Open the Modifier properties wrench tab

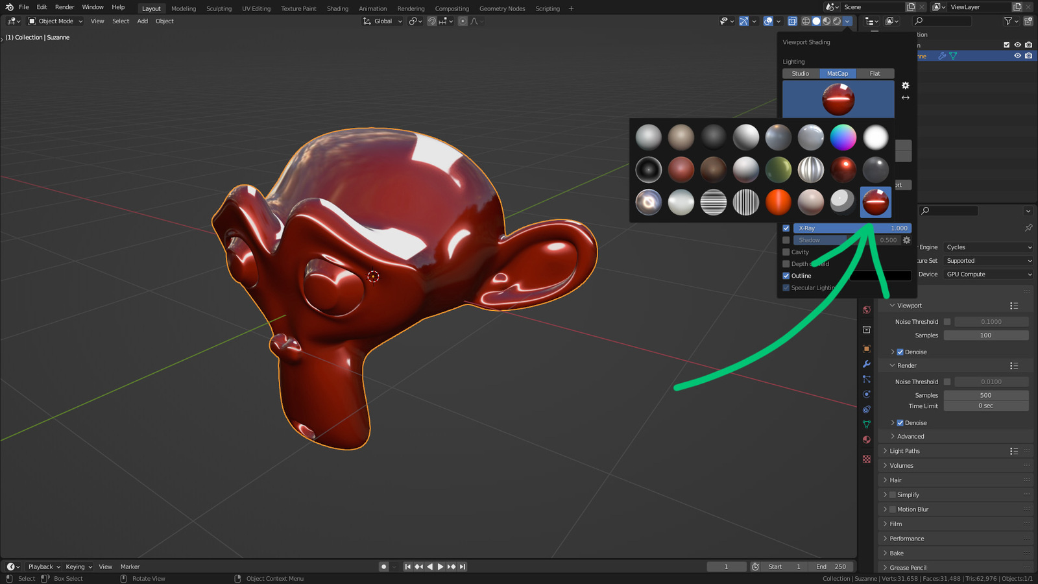click(x=866, y=364)
